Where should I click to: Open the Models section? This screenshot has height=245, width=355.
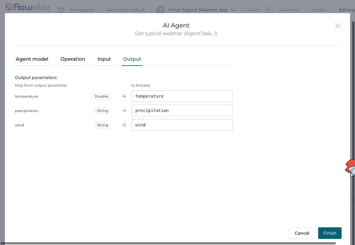[319, 9]
